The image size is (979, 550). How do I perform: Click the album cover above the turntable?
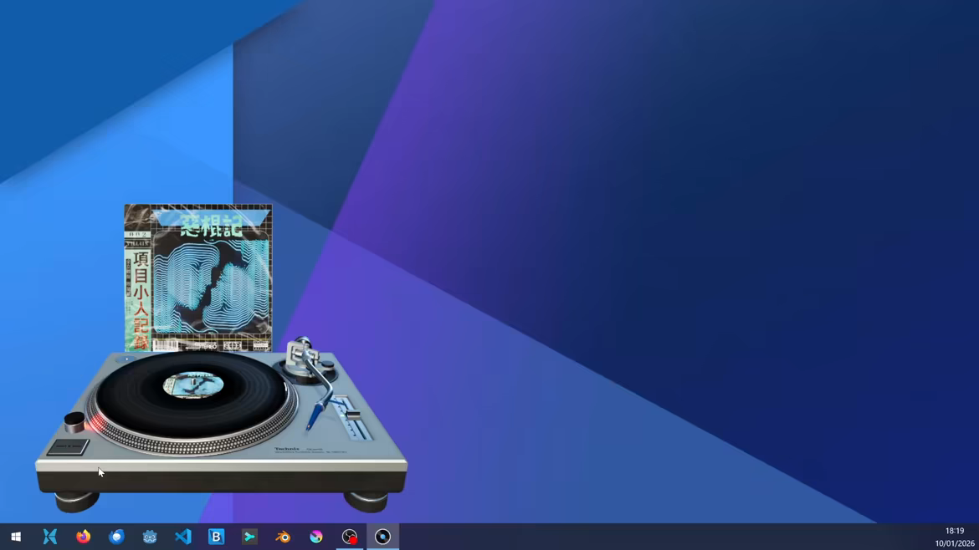point(198,278)
